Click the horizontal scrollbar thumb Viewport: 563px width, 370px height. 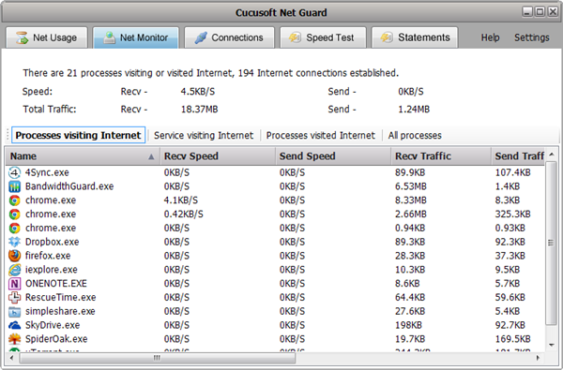(158, 358)
